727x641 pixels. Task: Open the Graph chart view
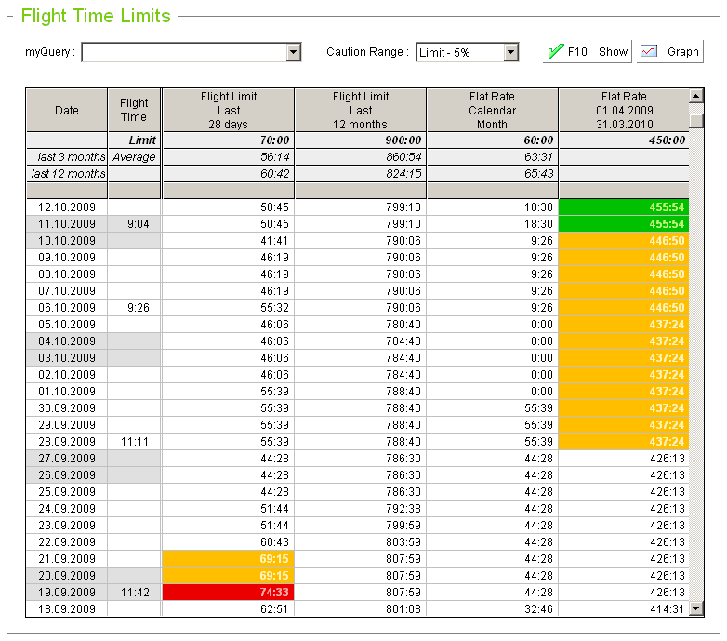(x=669, y=52)
